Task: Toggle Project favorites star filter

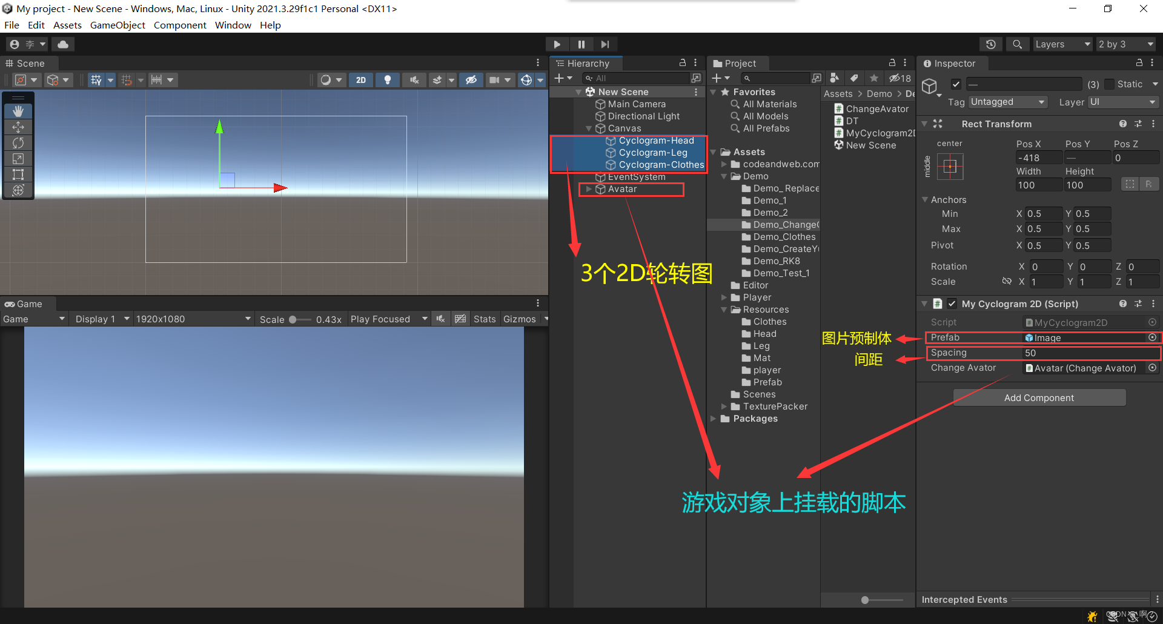Action: (x=874, y=78)
